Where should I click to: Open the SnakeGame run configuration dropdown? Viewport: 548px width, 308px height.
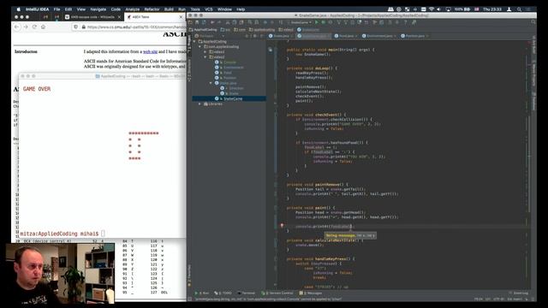click(300, 22)
